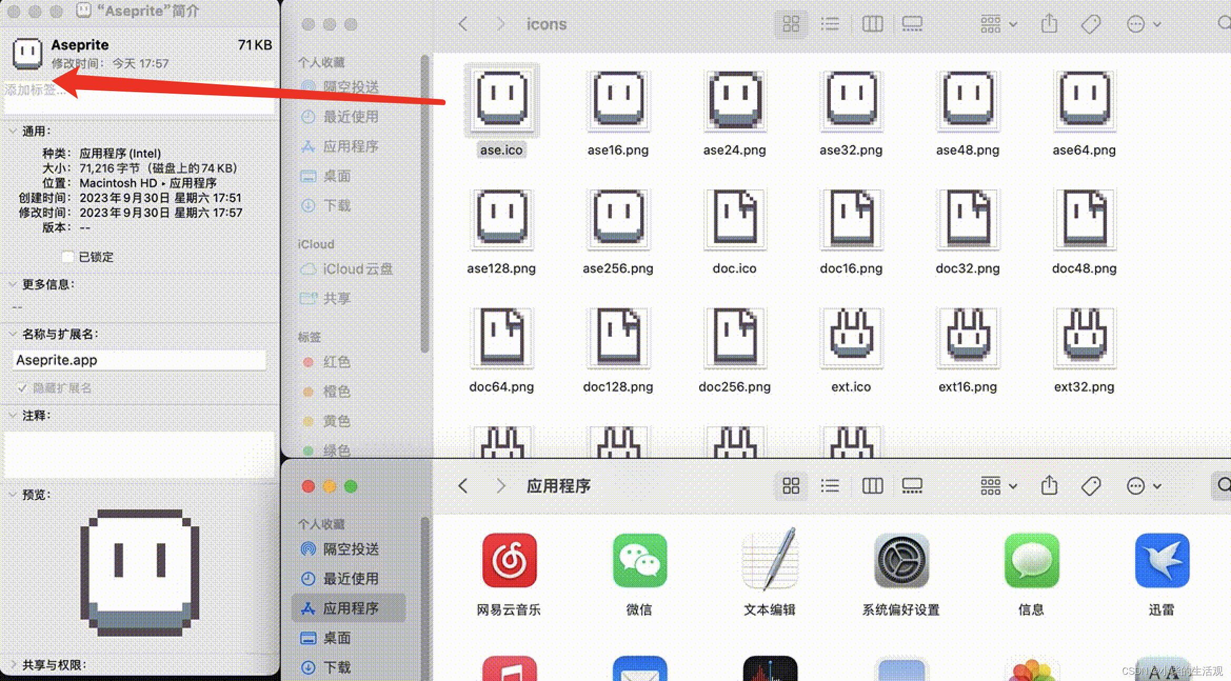Open 系统偏好设置 app icon
1231x681 pixels.
click(901, 560)
